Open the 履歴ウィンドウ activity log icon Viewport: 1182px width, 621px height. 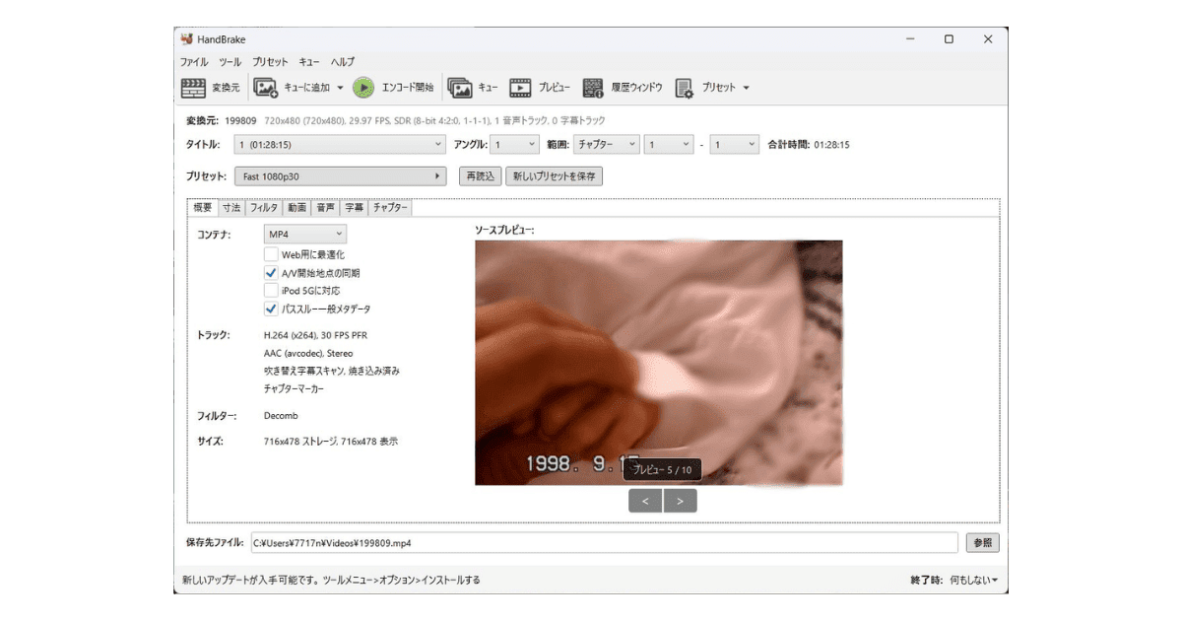(593, 88)
